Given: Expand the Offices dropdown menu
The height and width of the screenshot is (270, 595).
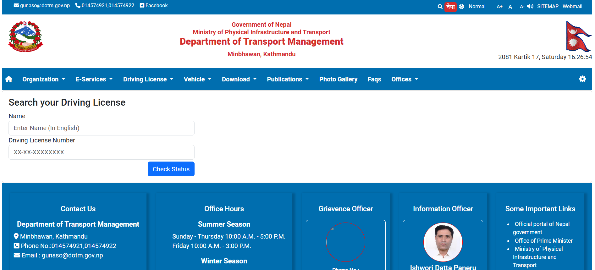Looking at the screenshot, I should click(405, 79).
